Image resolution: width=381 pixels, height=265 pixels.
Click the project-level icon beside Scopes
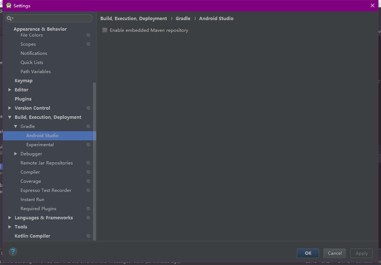tap(89, 44)
